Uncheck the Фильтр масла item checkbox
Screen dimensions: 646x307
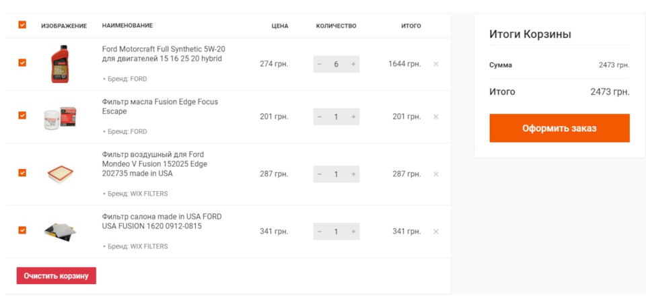coord(22,115)
